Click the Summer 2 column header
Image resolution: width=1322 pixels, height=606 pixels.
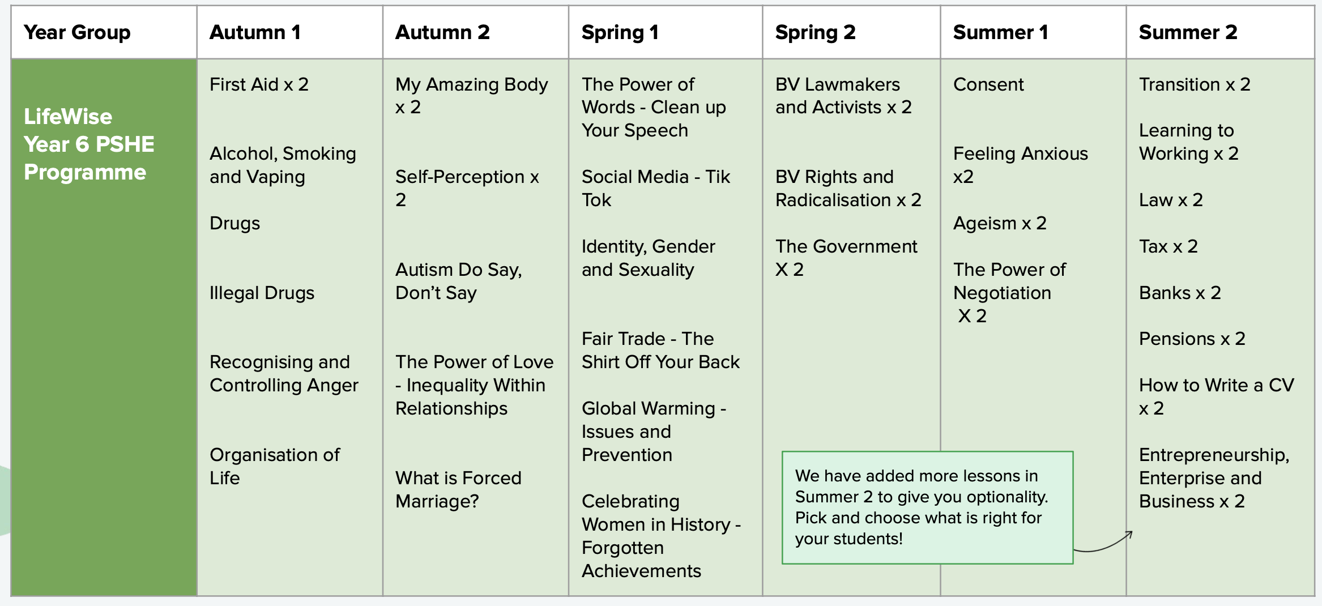[1188, 32]
